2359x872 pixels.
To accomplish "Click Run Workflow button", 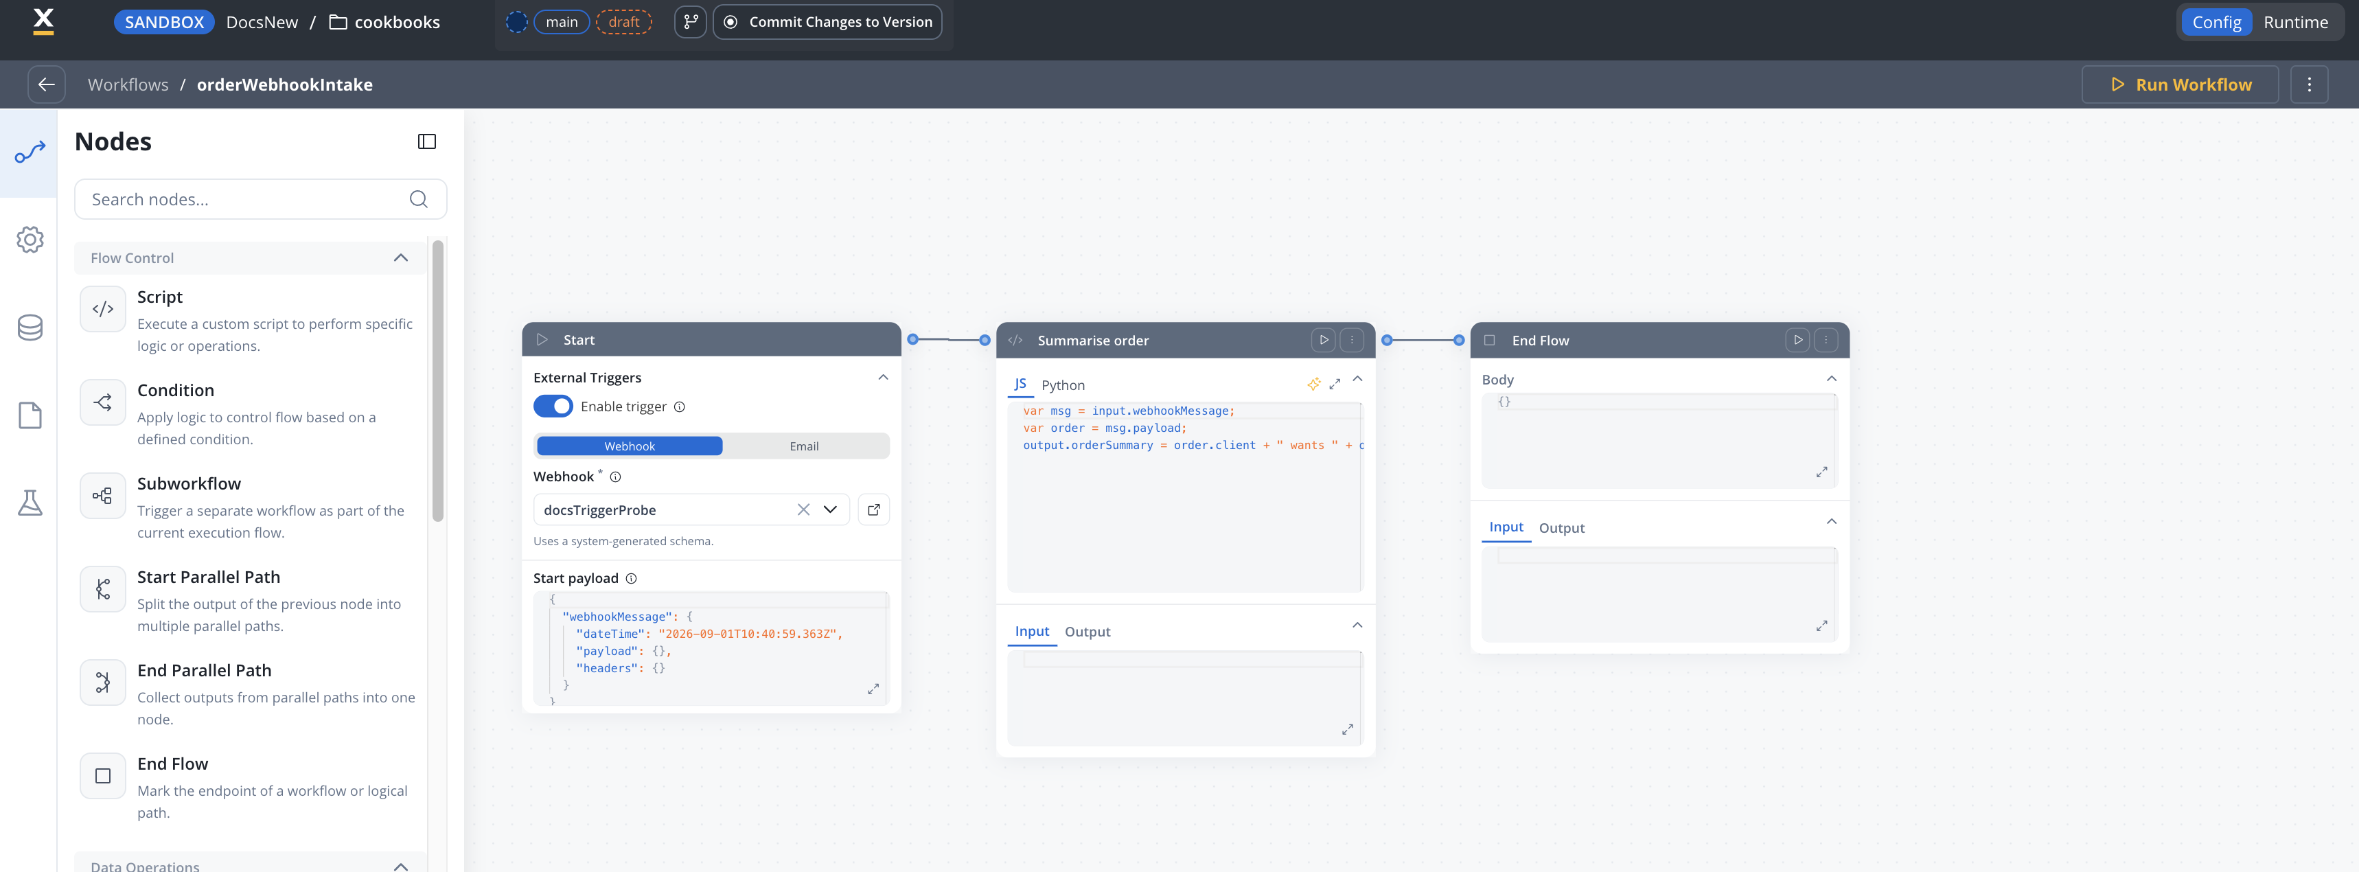I will [x=2180, y=84].
